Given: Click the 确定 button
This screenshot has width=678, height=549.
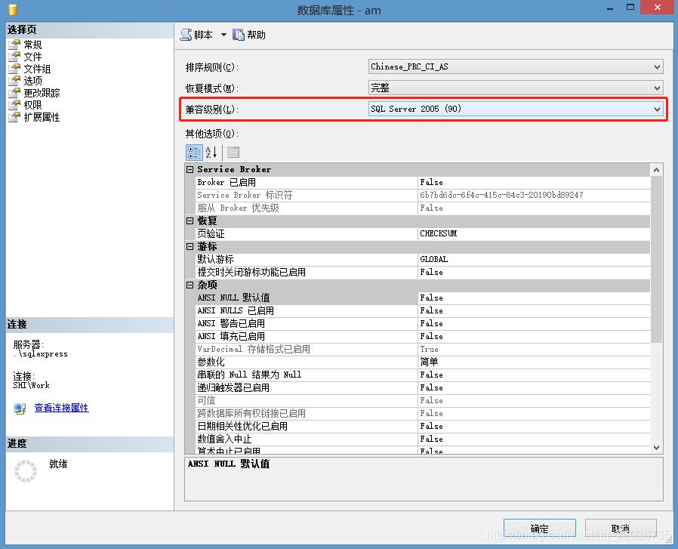Looking at the screenshot, I should click(x=539, y=529).
